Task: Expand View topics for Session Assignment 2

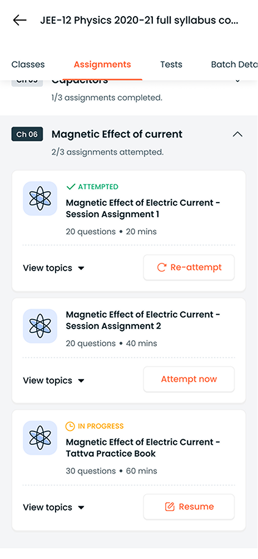Action: click(54, 380)
